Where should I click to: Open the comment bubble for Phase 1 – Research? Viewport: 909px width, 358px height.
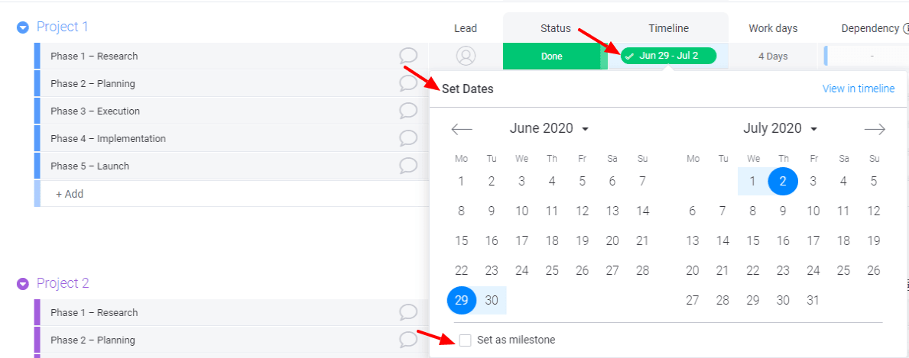pyautogui.click(x=408, y=56)
